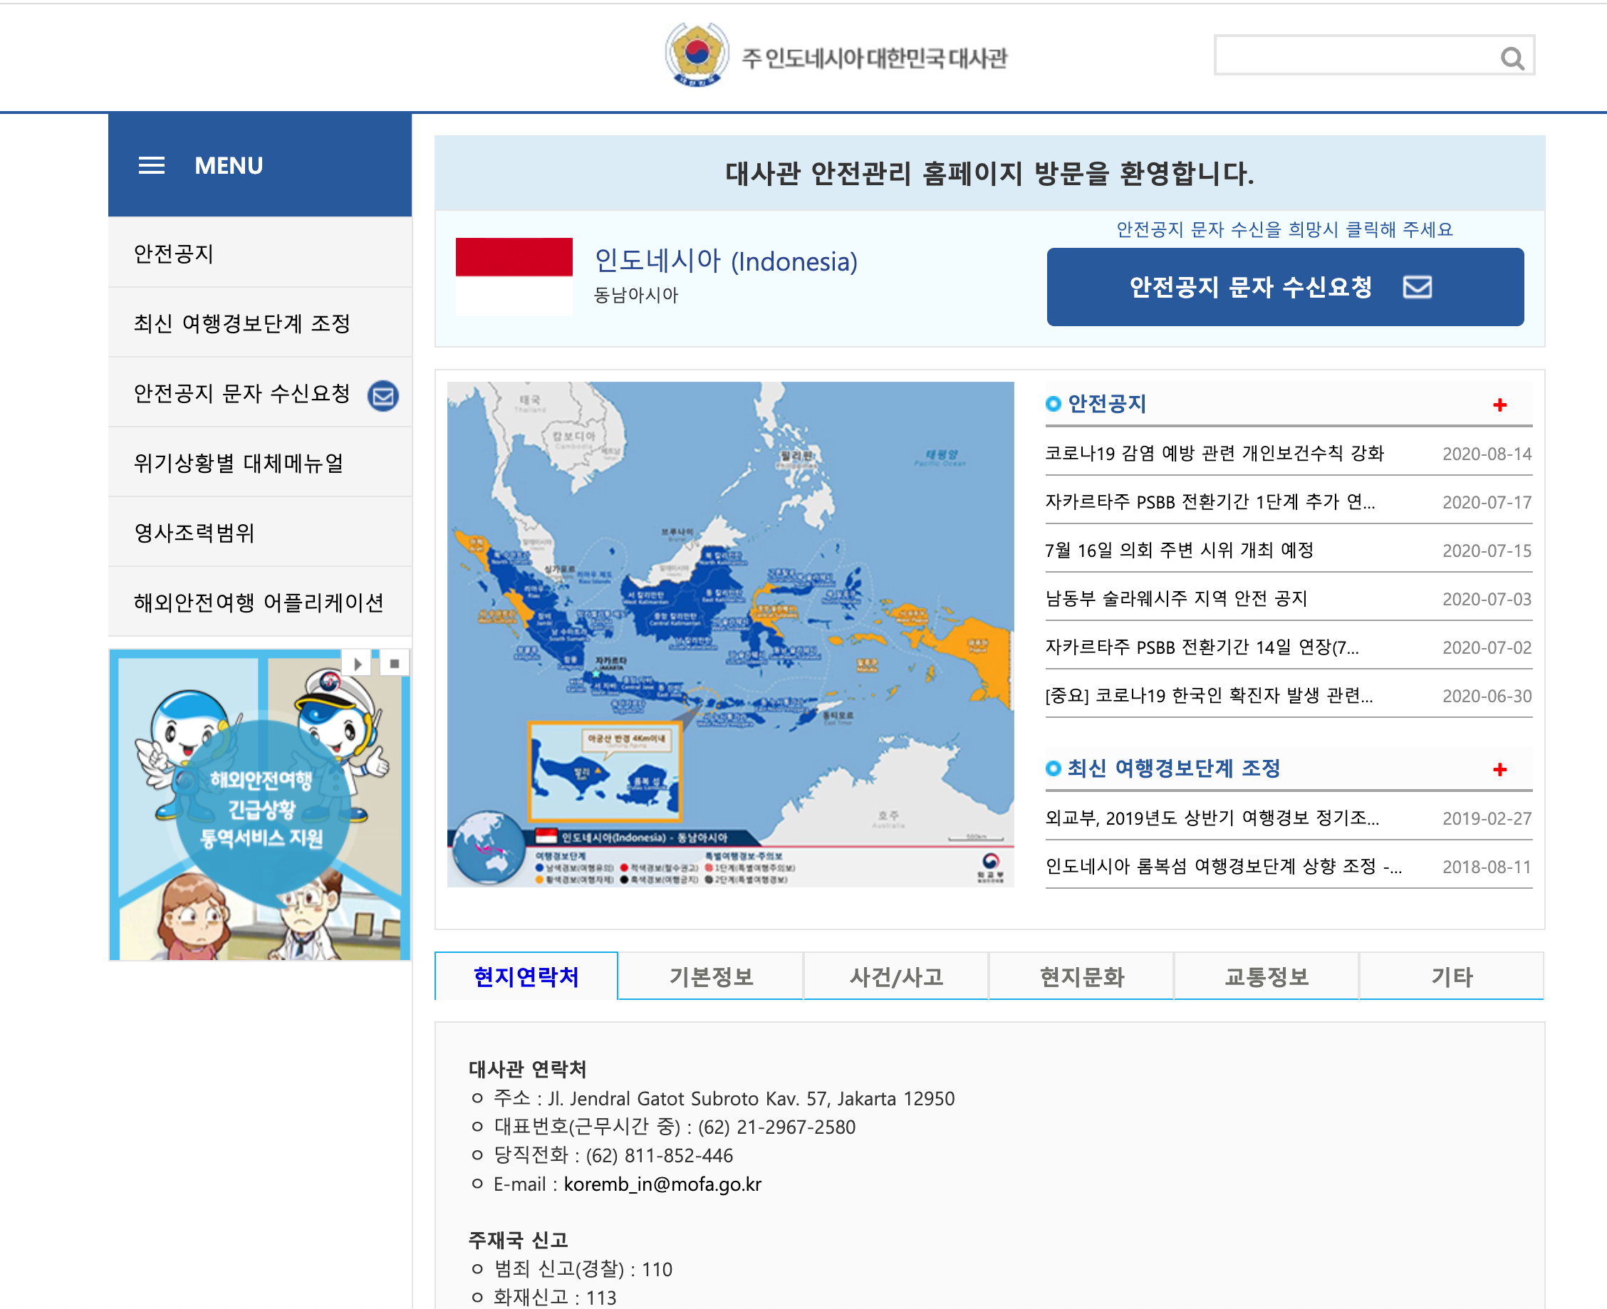The height and width of the screenshot is (1309, 1607).
Task: Open the 해외안전여행 통역서비스 banner image
Action: tap(259, 807)
